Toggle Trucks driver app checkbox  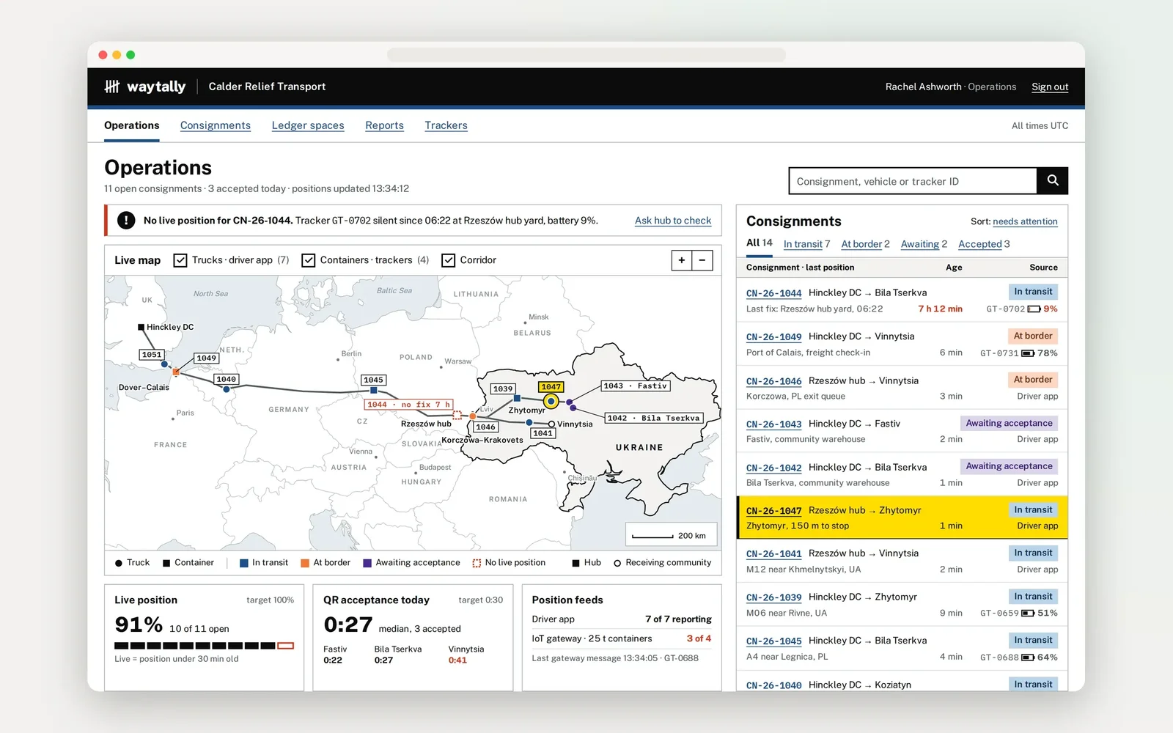point(180,260)
